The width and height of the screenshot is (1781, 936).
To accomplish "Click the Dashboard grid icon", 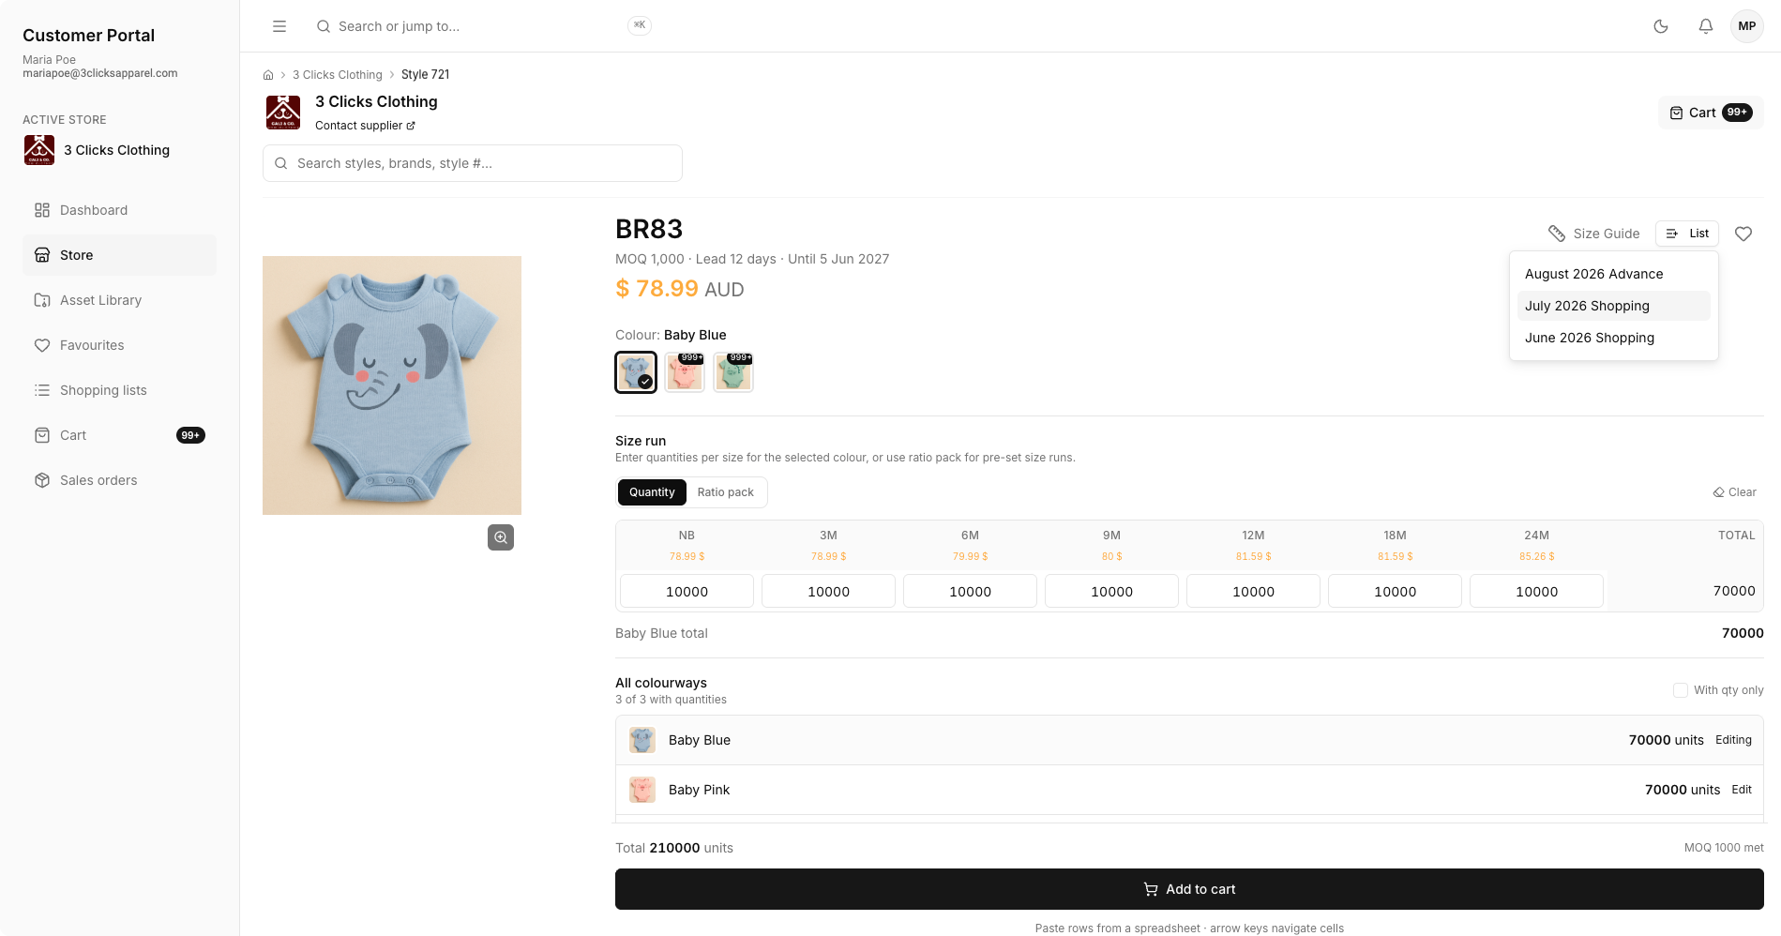I will (x=42, y=210).
